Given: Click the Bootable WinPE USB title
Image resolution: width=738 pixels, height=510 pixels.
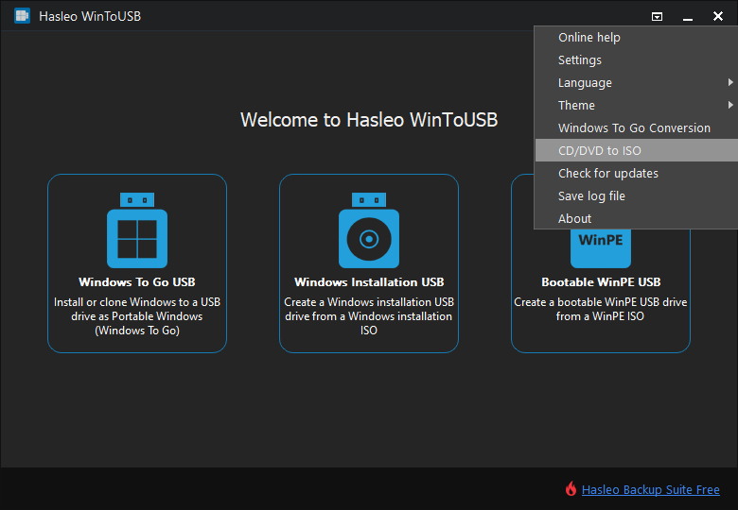Looking at the screenshot, I should [x=601, y=281].
